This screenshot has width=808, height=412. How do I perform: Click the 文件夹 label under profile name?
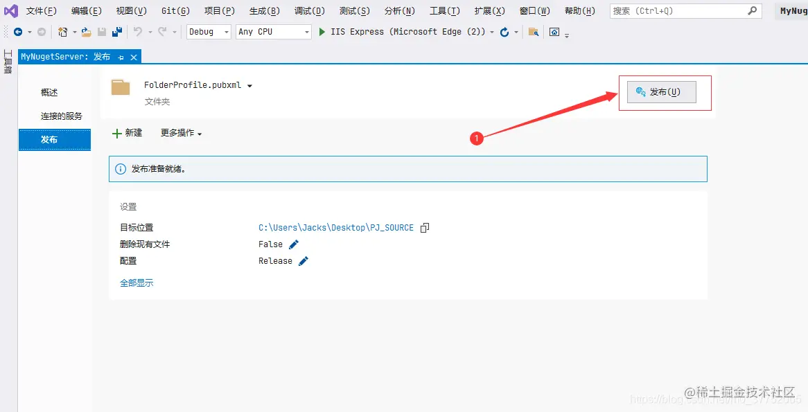tap(157, 102)
